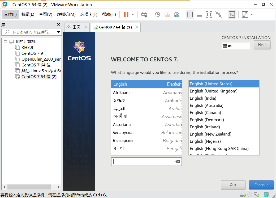Open the console view icon
Image resolution: width=276 pixels, height=198 pixels.
coord(232,14)
